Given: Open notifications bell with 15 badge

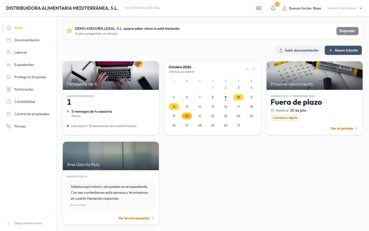Looking at the screenshot, I should (273, 8).
